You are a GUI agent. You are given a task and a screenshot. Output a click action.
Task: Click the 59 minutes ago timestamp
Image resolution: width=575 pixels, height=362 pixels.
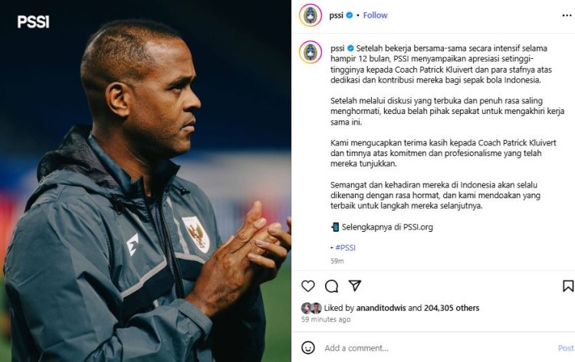pyautogui.click(x=326, y=319)
